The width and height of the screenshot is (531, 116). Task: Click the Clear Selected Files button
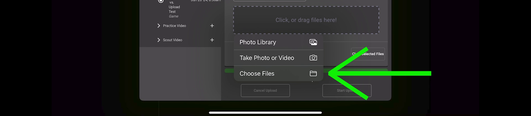tap(368, 54)
